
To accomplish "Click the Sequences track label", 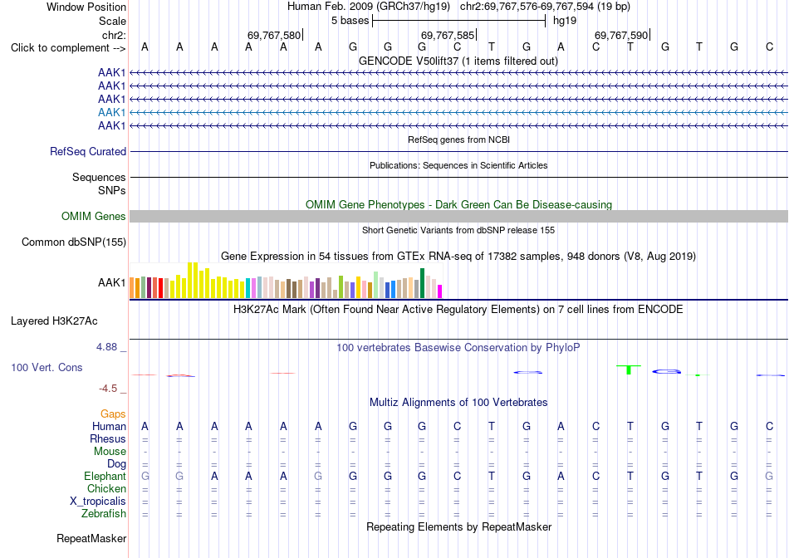I will point(99,177).
